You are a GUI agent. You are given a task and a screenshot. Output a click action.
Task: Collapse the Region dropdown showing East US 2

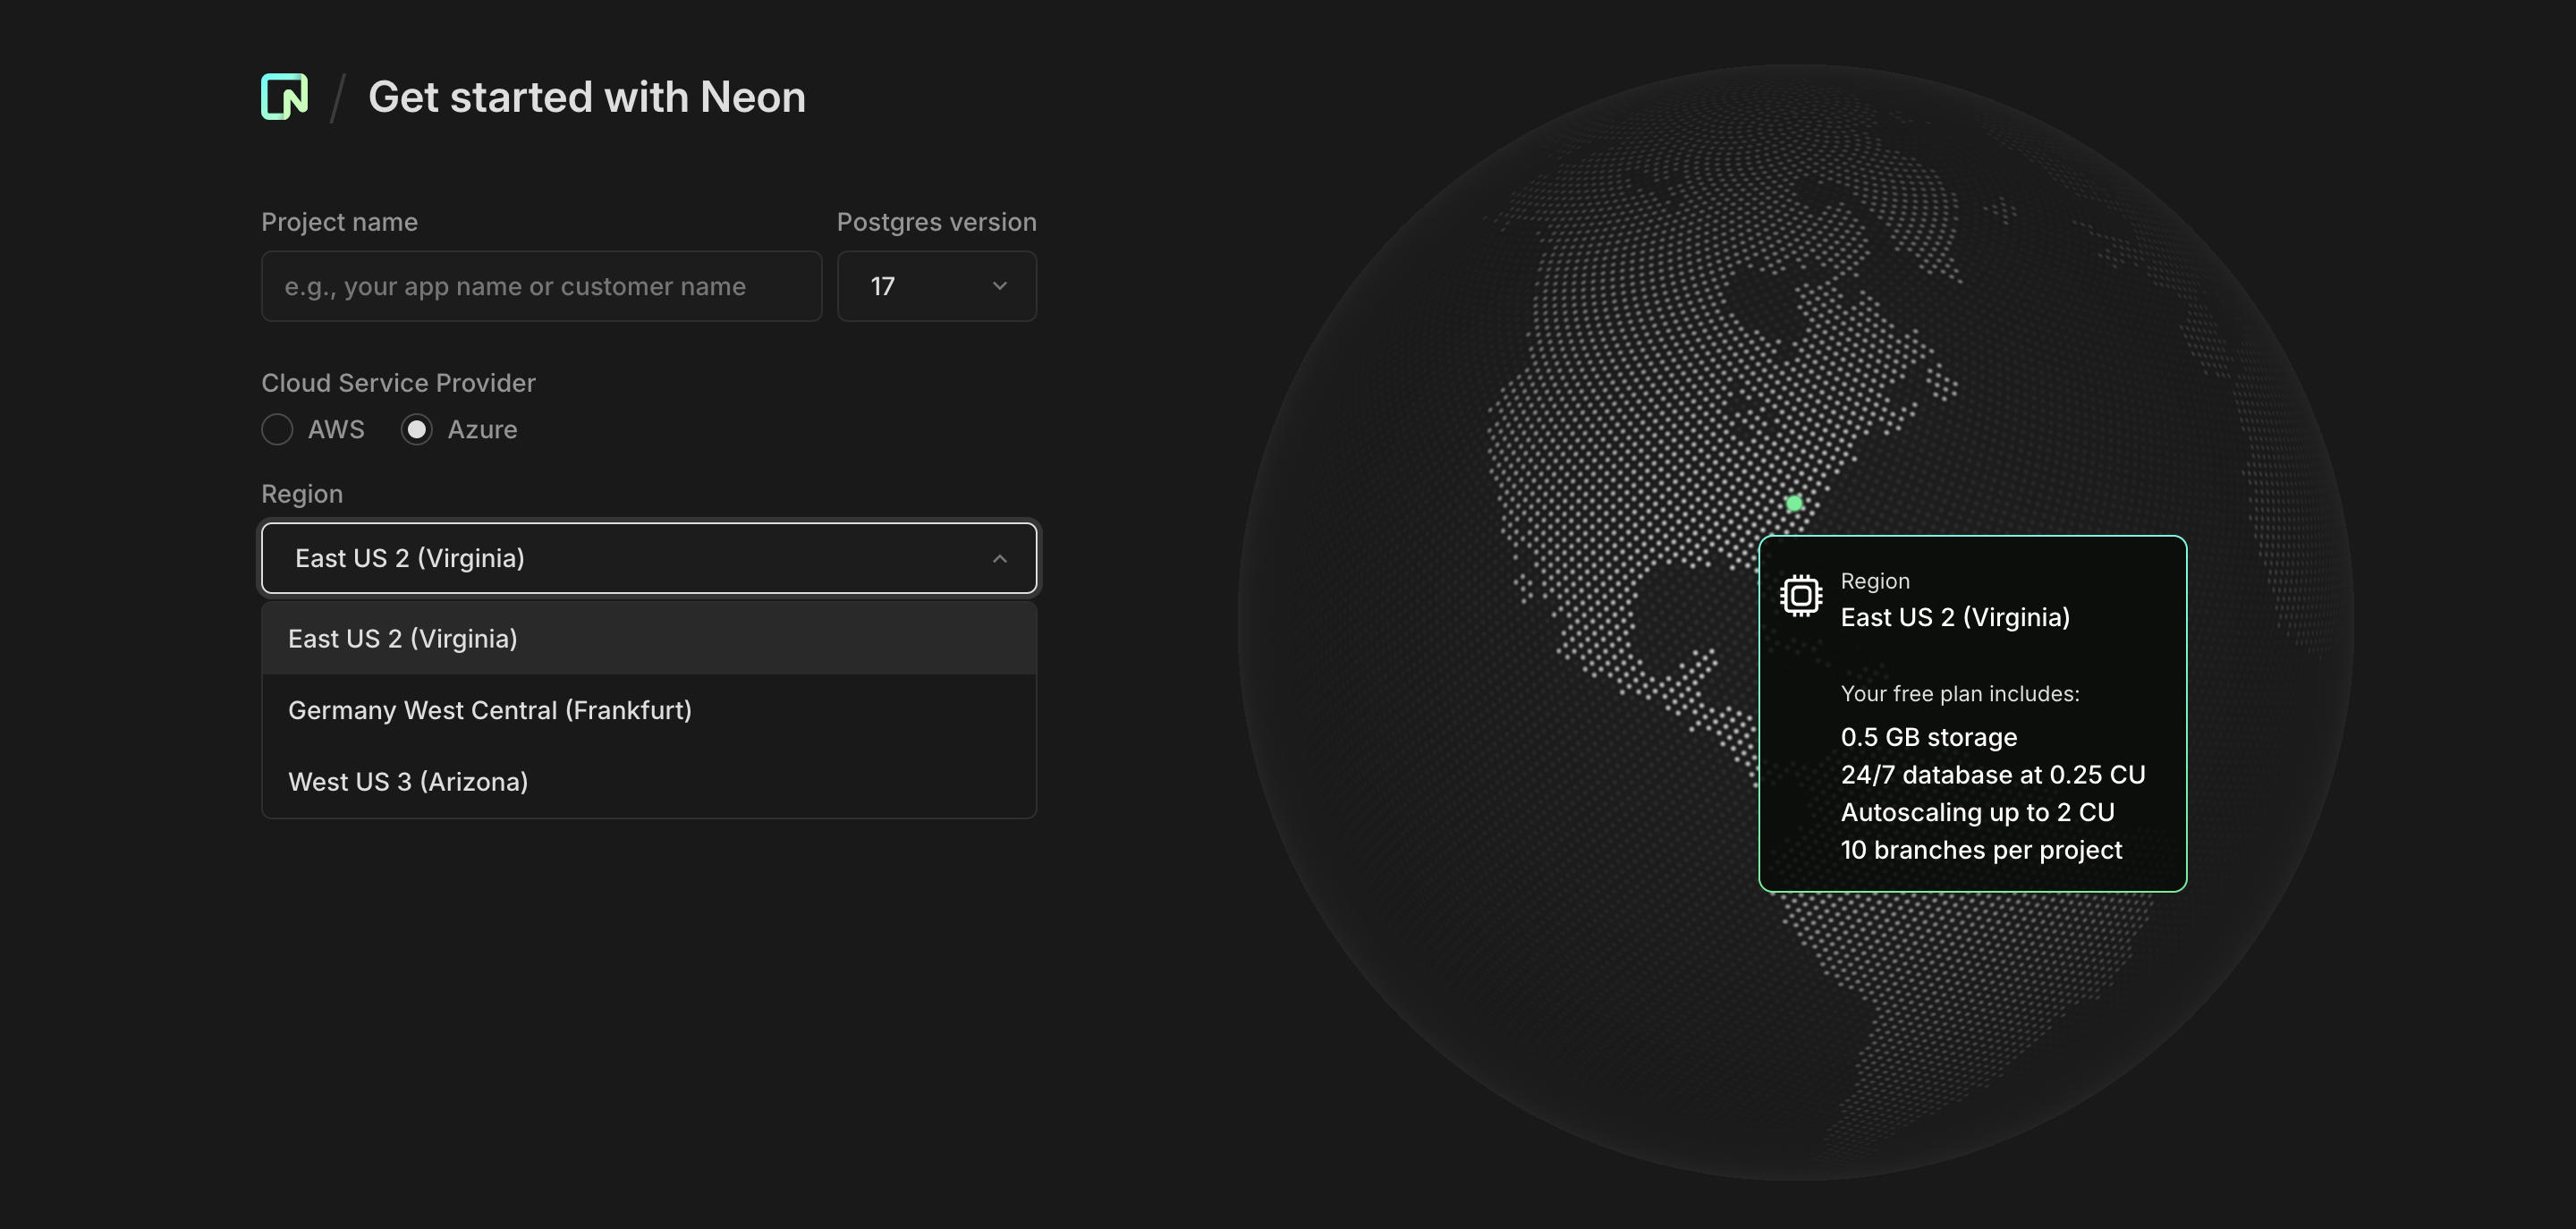coord(649,558)
